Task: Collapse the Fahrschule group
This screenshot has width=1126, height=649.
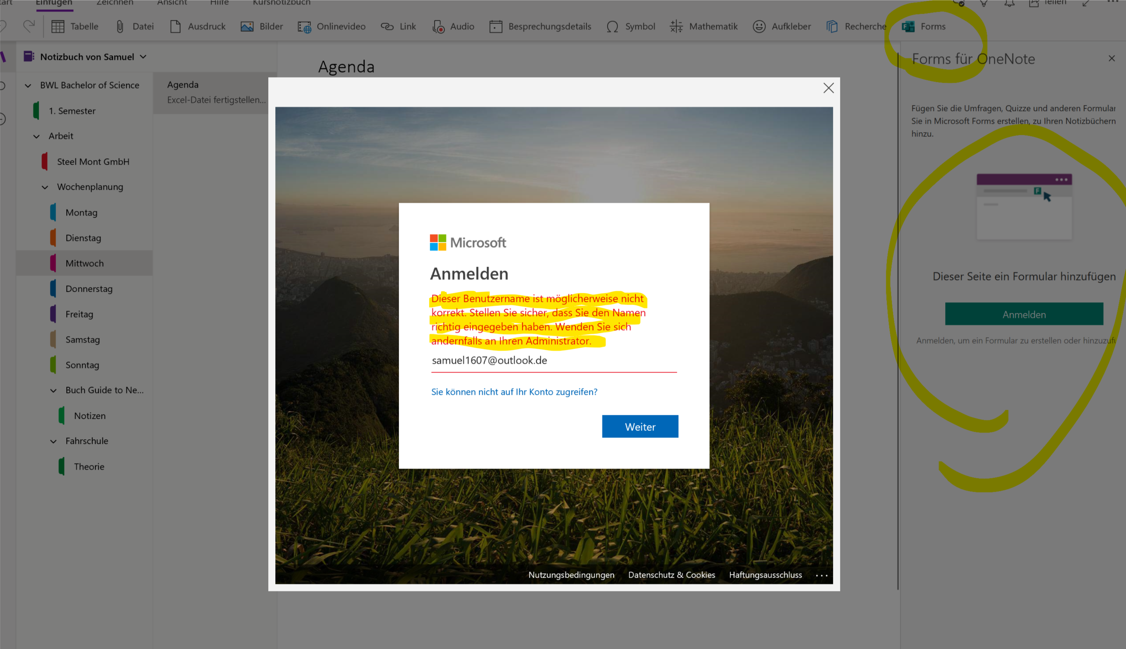Action: point(53,441)
